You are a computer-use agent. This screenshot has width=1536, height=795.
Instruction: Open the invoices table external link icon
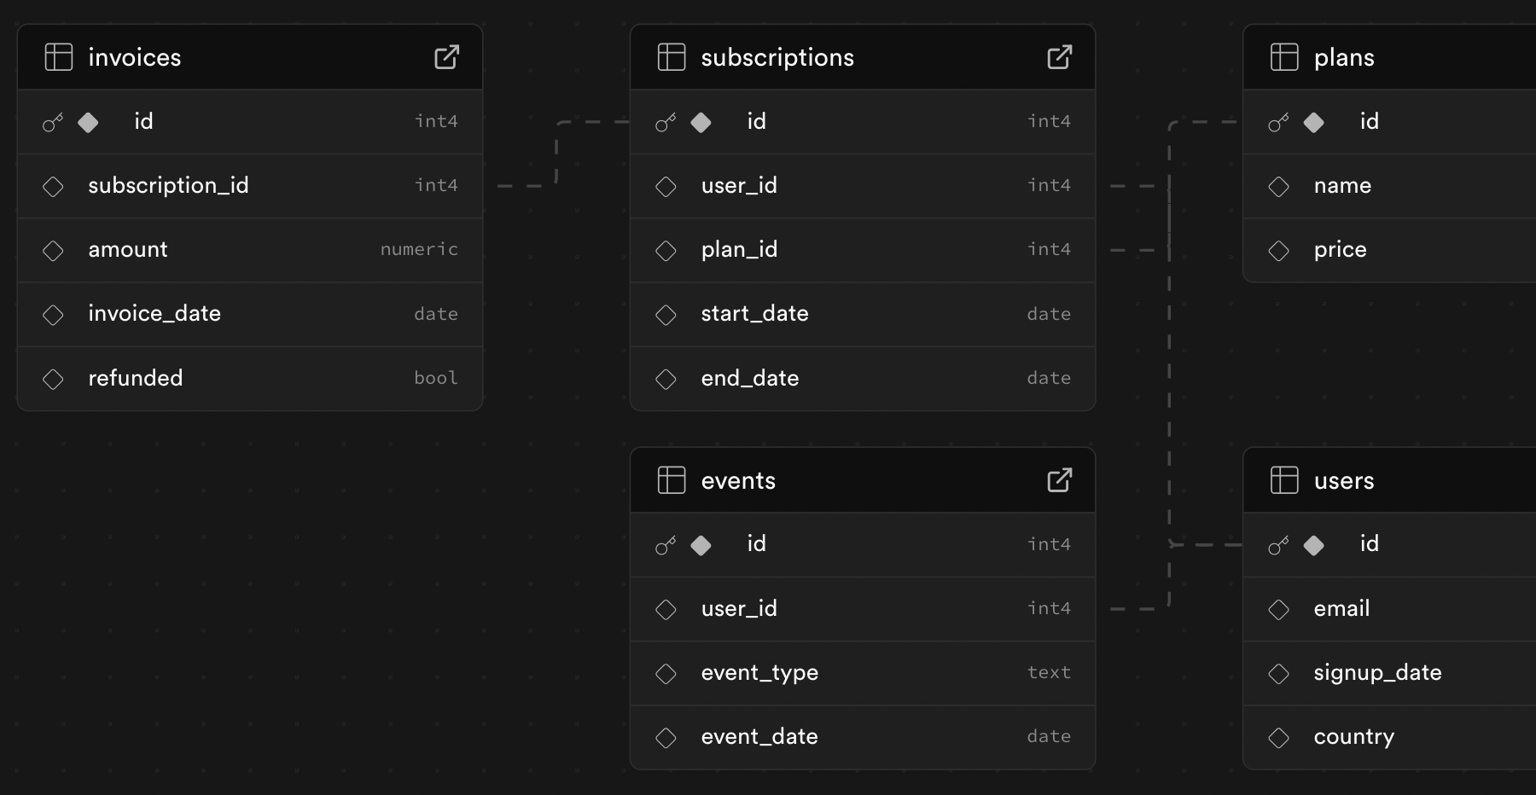click(446, 57)
